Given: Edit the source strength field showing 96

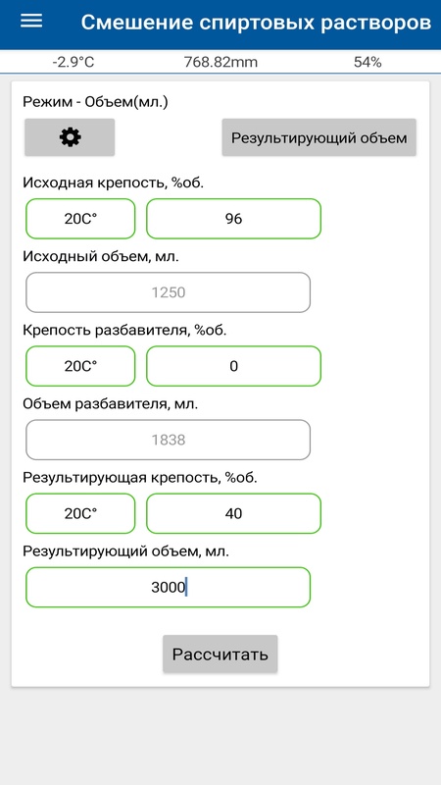Looking at the screenshot, I should coord(233,219).
